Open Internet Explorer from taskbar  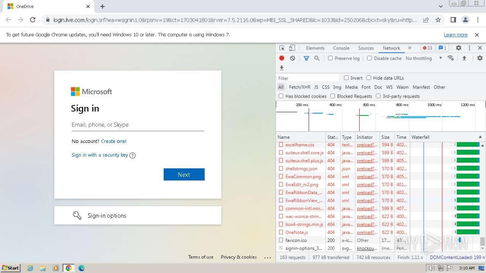30,268
